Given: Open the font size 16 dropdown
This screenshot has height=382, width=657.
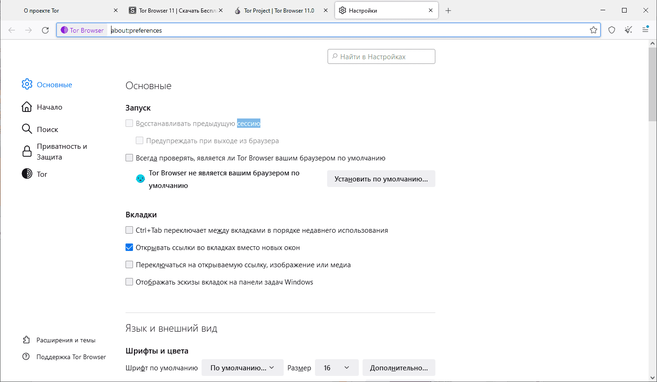Looking at the screenshot, I should [337, 368].
